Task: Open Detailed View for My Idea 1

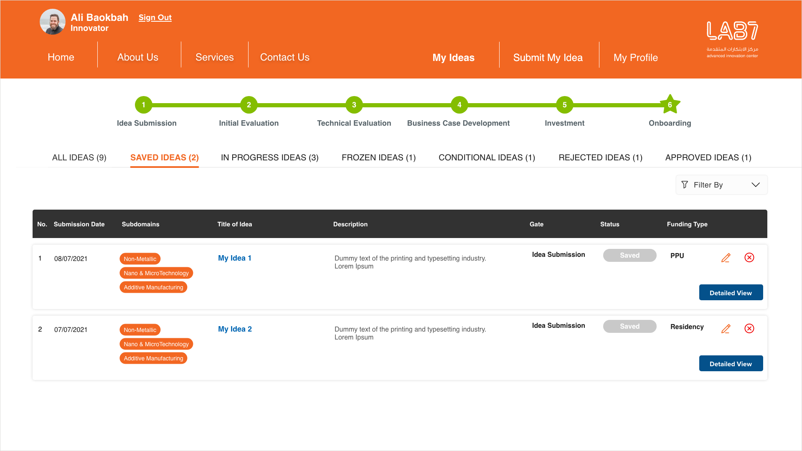Action: tap(731, 293)
